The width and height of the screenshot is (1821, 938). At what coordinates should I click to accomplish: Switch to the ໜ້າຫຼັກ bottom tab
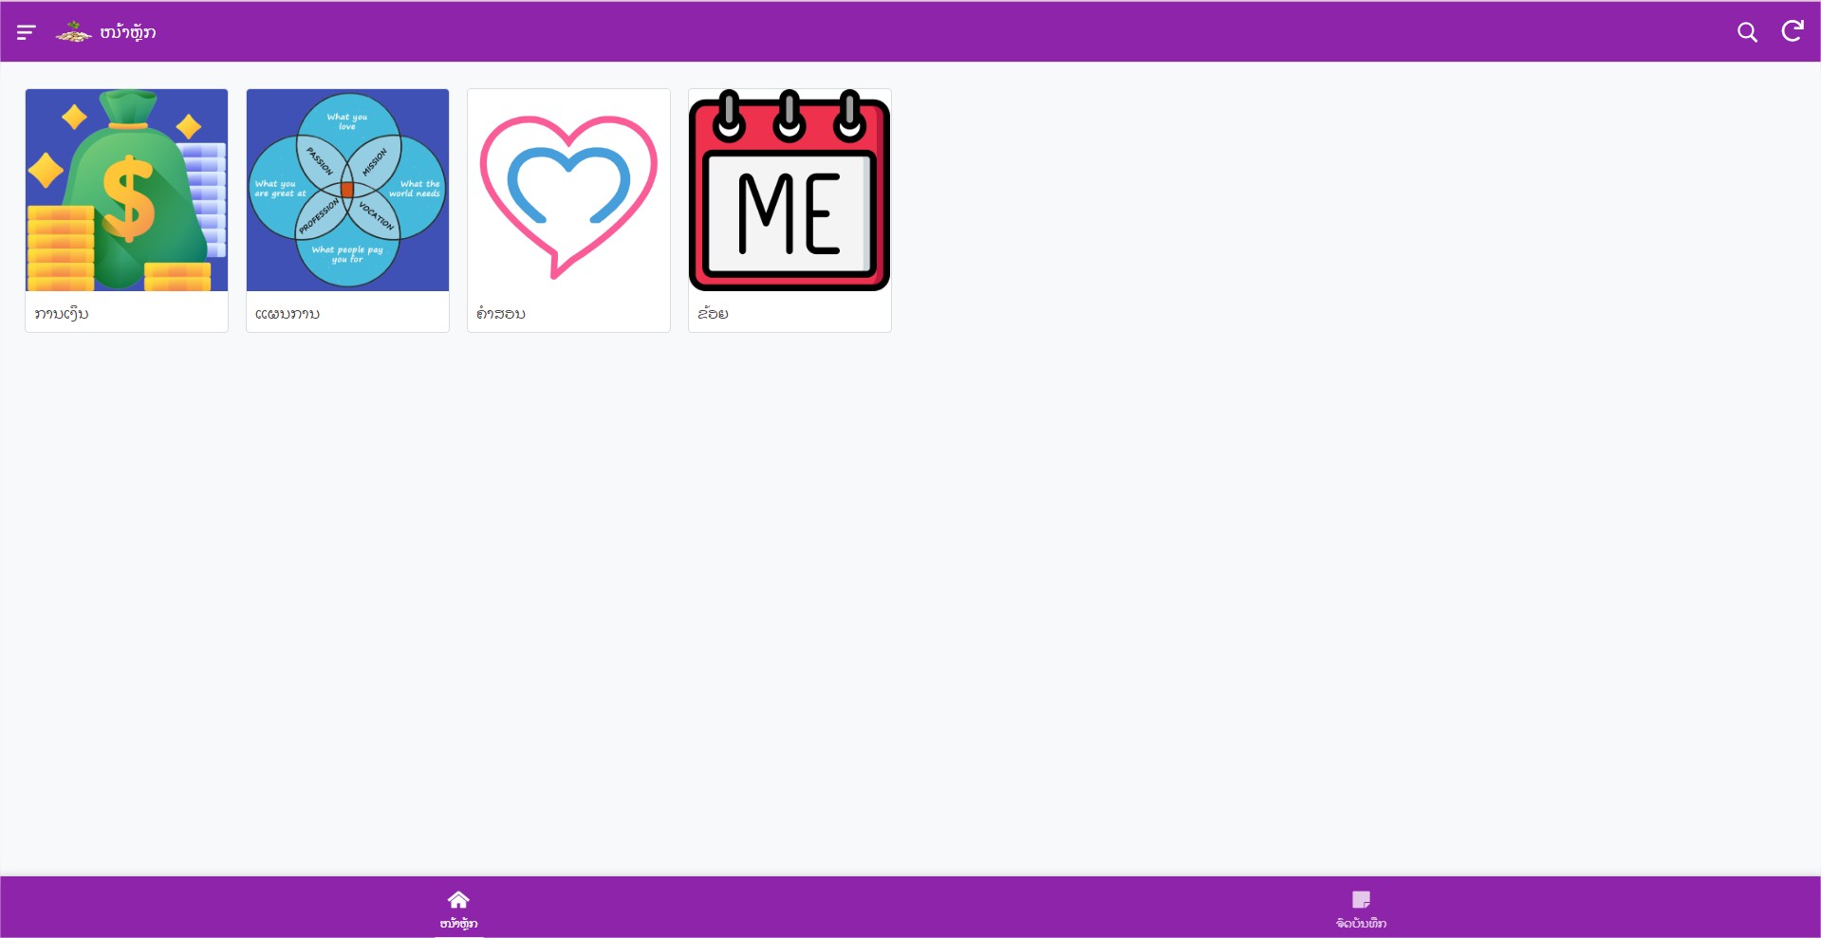[x=458, y=923]
